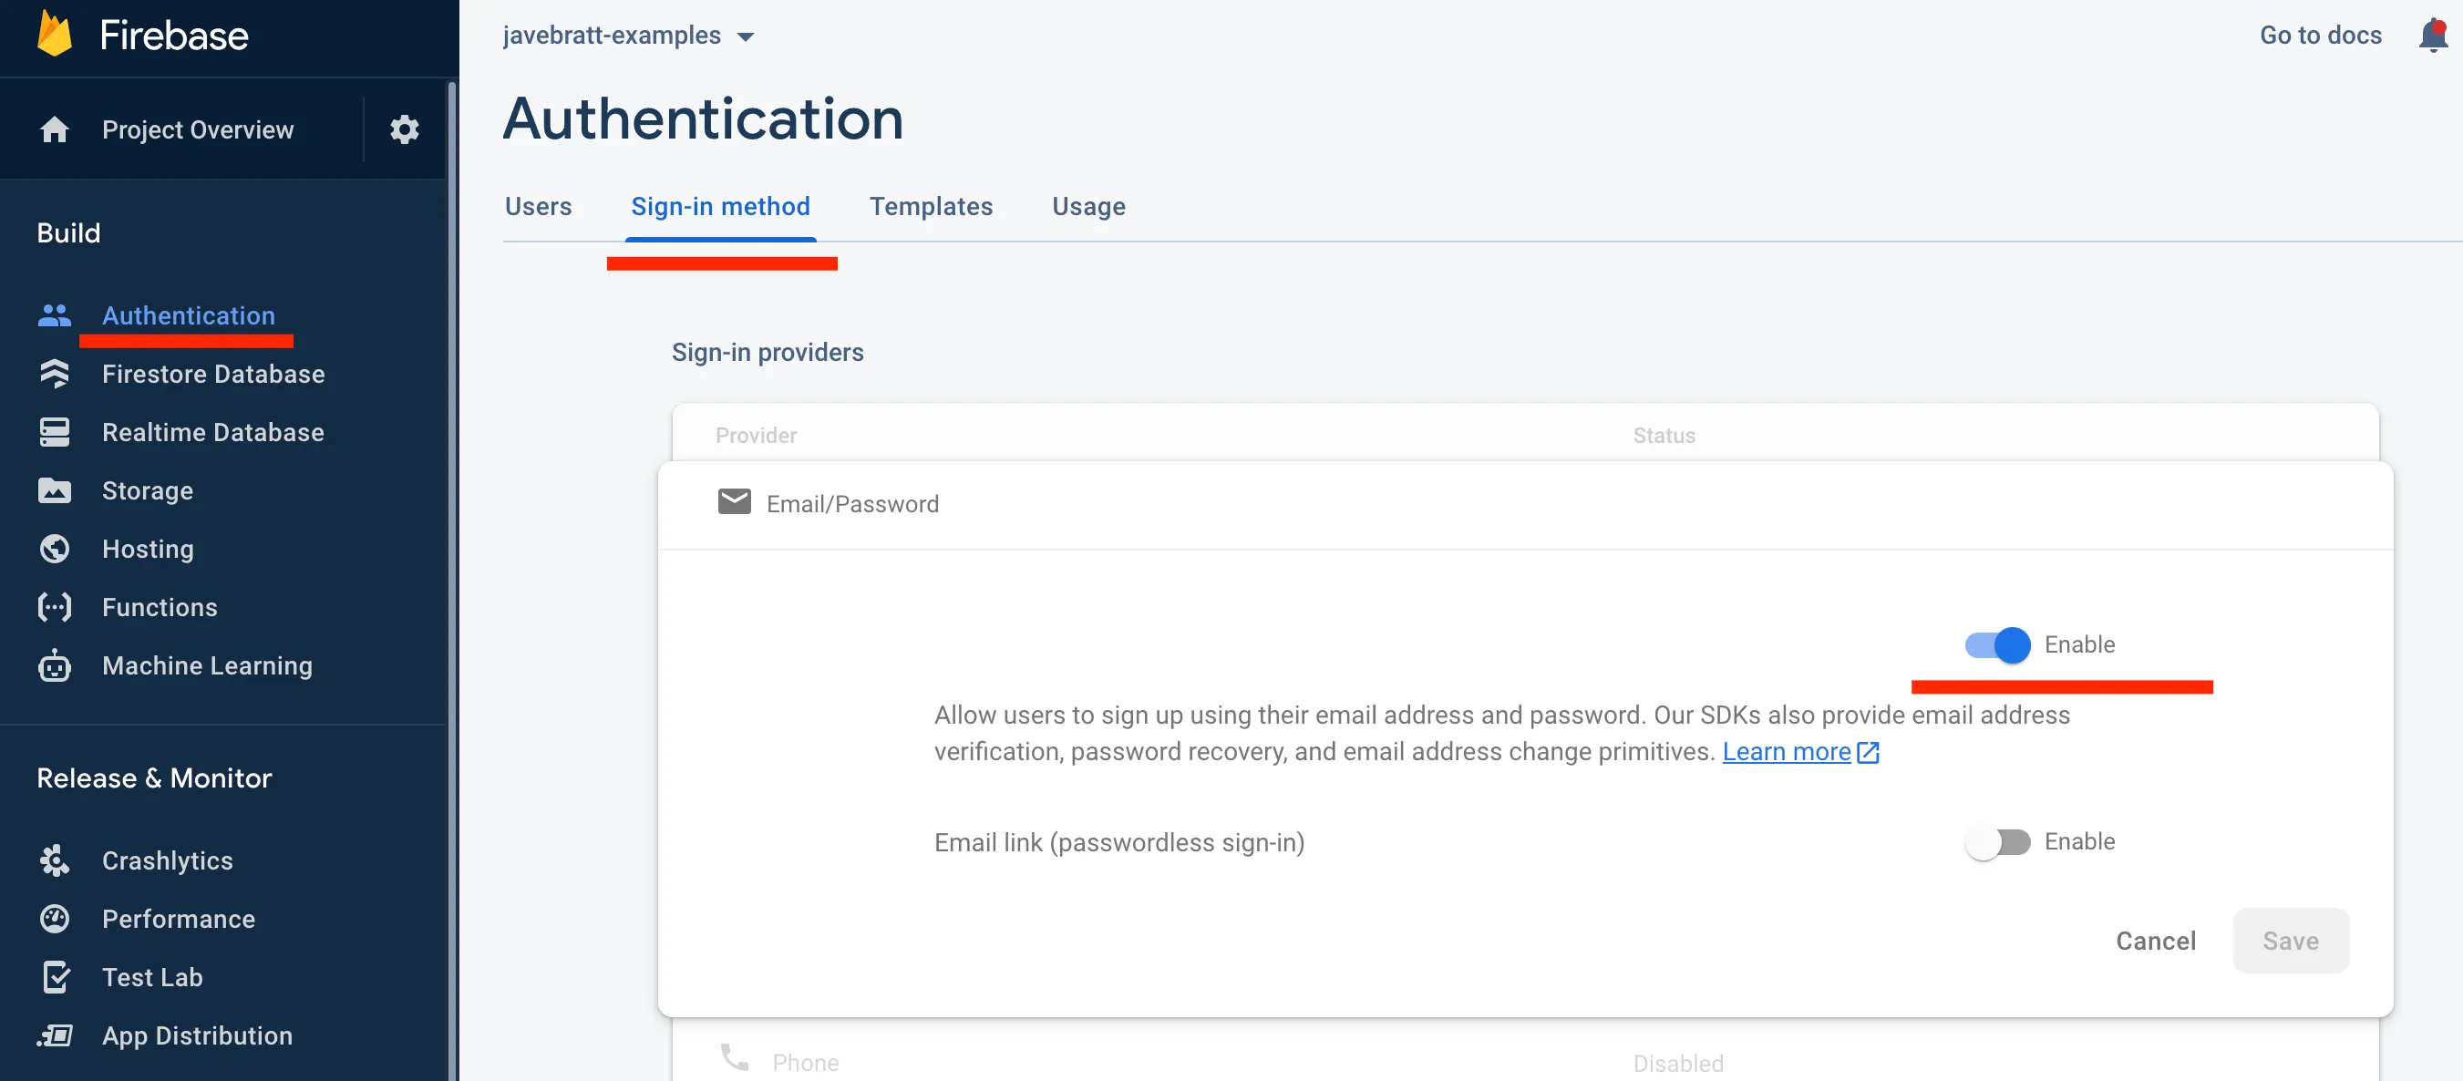Image resolution: width=2463 pixels, height=1081 pixels.
Task: Click the Storage sidebar icon
Action: pos(55,489)
